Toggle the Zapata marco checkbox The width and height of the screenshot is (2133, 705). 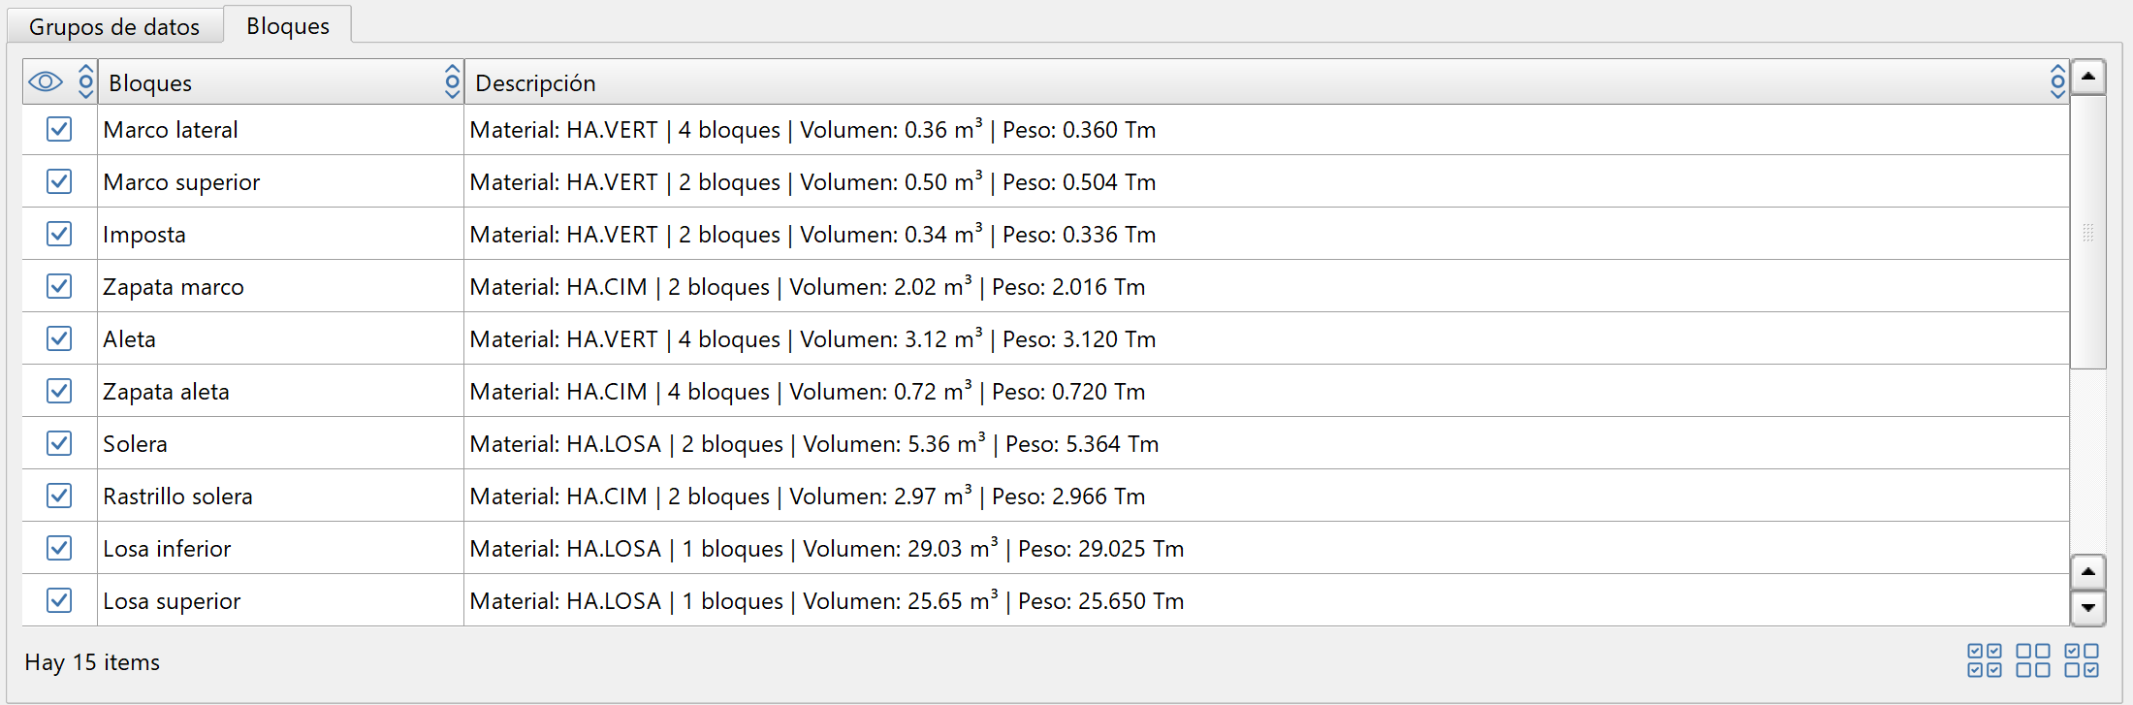pyautogui.click(x=59, y=286)
